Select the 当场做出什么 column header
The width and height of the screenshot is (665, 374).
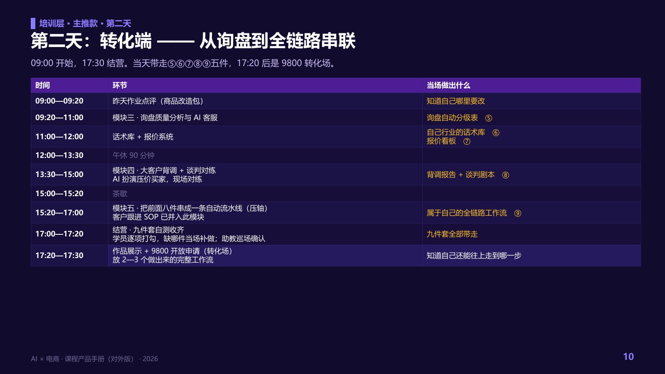(448, 85)
